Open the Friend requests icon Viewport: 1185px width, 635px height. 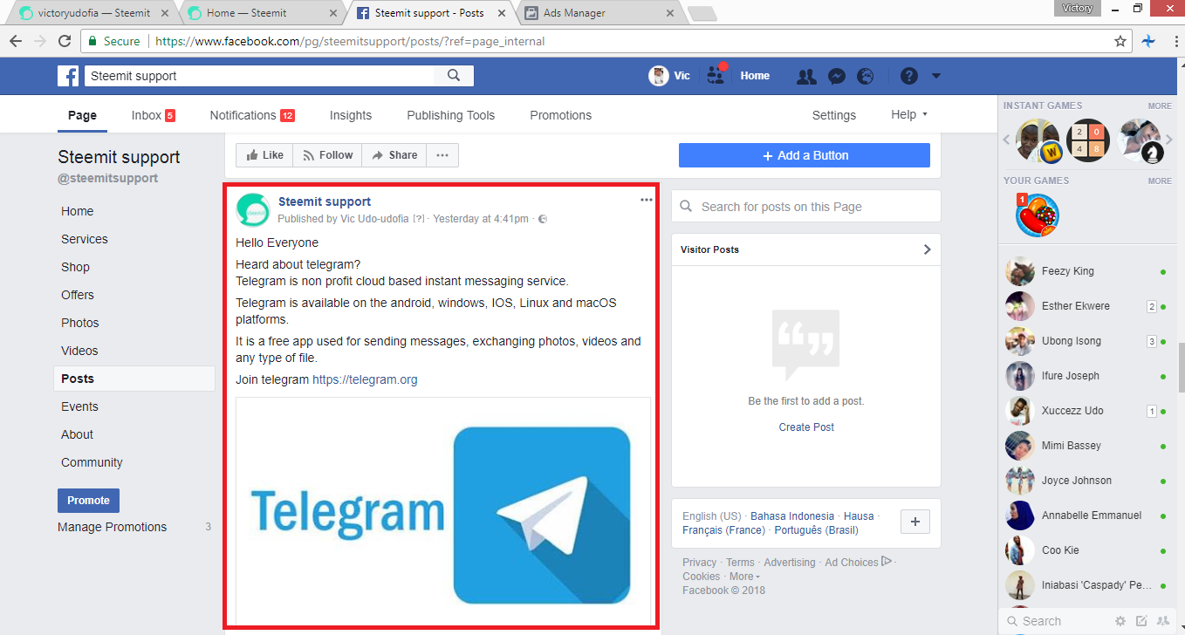pos(806,76)
